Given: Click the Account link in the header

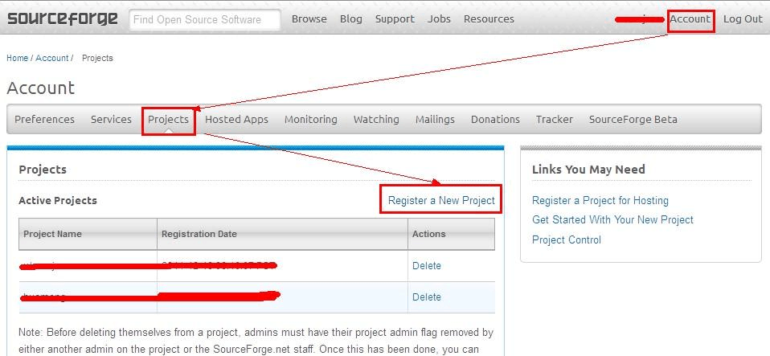Looking at the screenshot, I should click(690, 18).
